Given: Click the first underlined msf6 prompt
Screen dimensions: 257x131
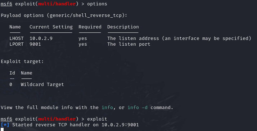Looking at the screenshot, I should [x=6, y=4].
